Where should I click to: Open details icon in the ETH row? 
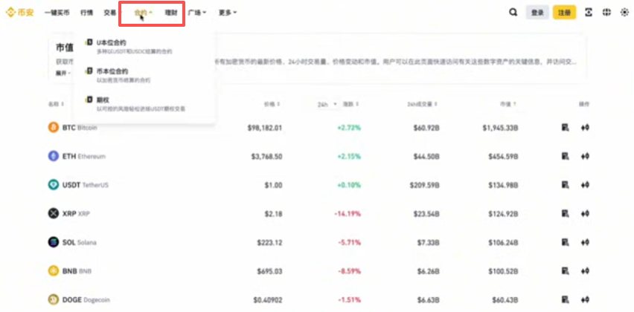point(566,156)
